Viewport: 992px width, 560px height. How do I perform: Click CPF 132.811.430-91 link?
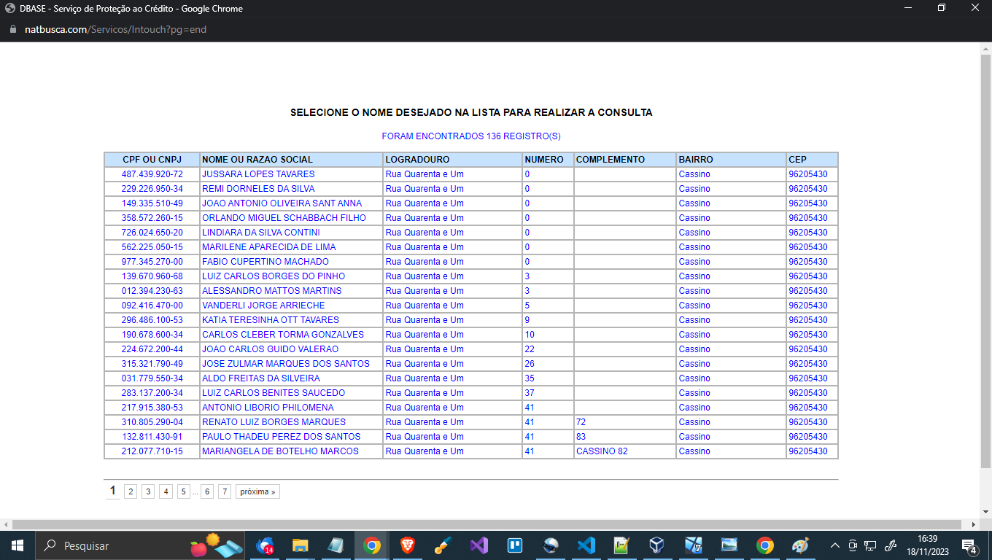(x=152, y=437)
